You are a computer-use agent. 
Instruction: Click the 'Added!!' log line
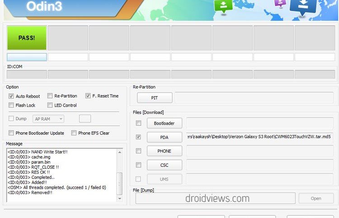click(x=27, y=182)
